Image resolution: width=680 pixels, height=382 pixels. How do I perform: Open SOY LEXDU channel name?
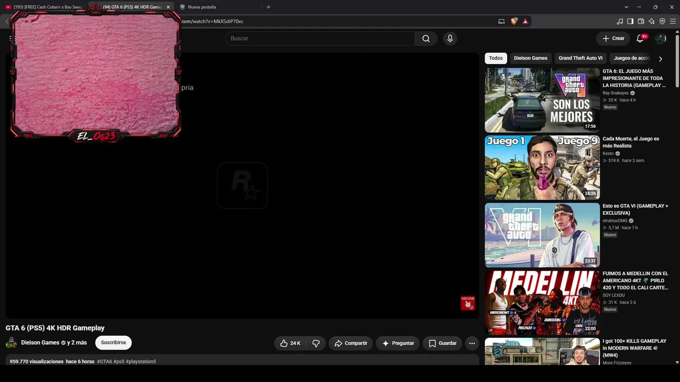coord(614,295)
